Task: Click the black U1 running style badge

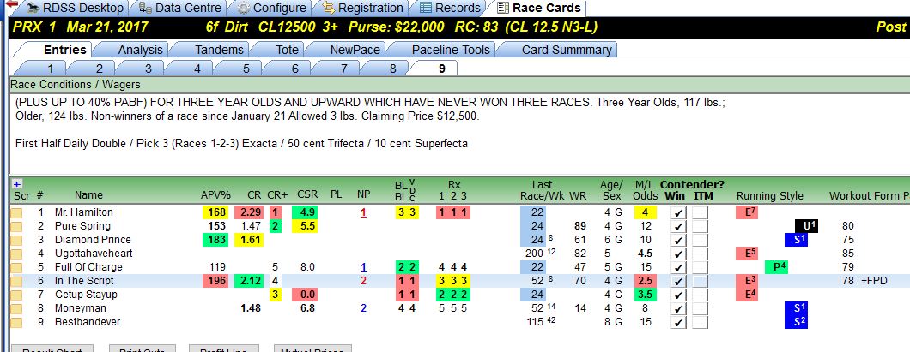Action: tap(807, 226)
